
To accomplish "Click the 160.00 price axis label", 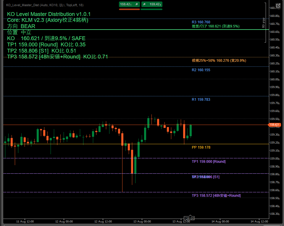I will (x=275, y=79).
